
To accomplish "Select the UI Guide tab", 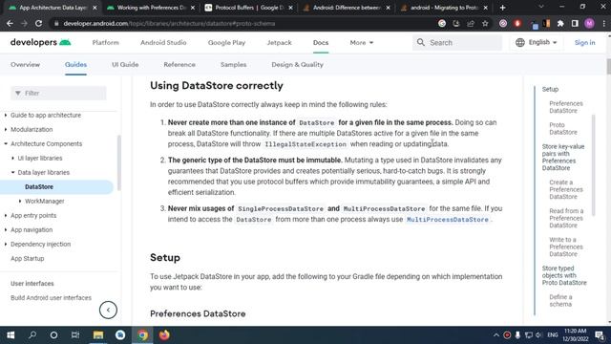I will (125, 65).
